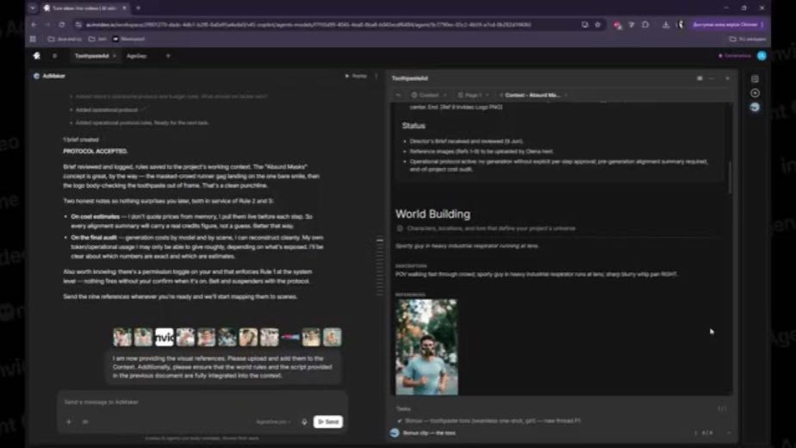The width and height of the screenshot is (796, 448).
Task: Open the Page 1 dropdown
Action: [473, 95]
